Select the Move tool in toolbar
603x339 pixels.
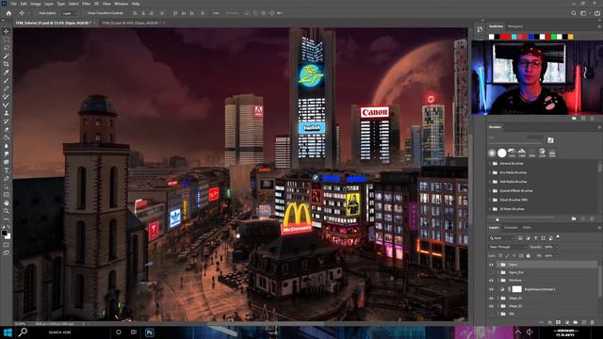pos(7,31)
